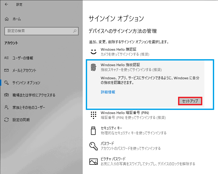Click the back arrow in Settings header
The width and height of the screenshot is (218, 174).
6,4
